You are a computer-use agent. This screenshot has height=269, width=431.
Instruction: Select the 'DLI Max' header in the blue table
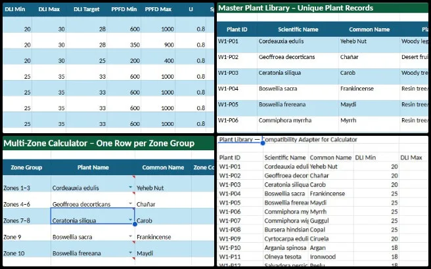[49, 9]
